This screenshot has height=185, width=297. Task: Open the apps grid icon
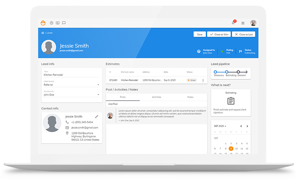[x=243, y=23]
